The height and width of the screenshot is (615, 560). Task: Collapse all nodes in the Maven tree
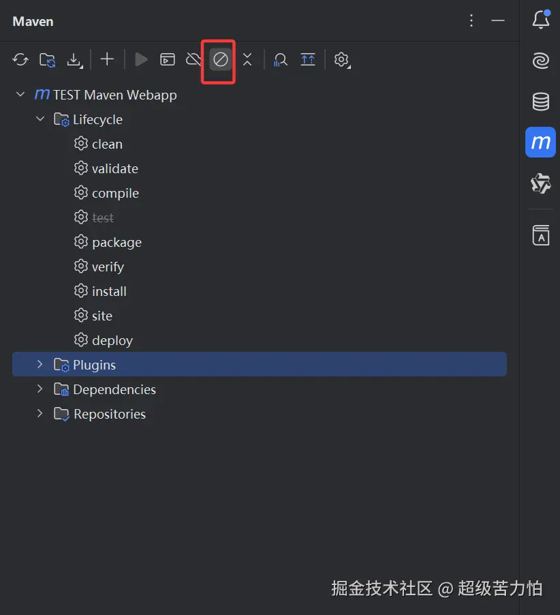click(247, 60)
